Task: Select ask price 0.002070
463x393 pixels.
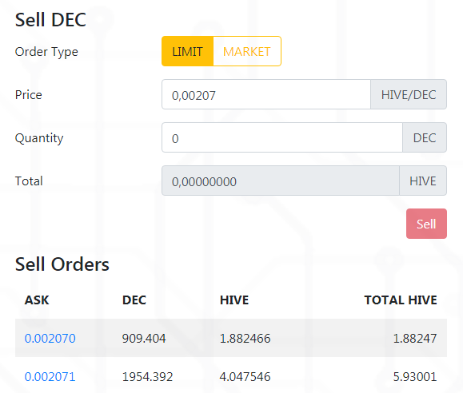Action: 50,338
